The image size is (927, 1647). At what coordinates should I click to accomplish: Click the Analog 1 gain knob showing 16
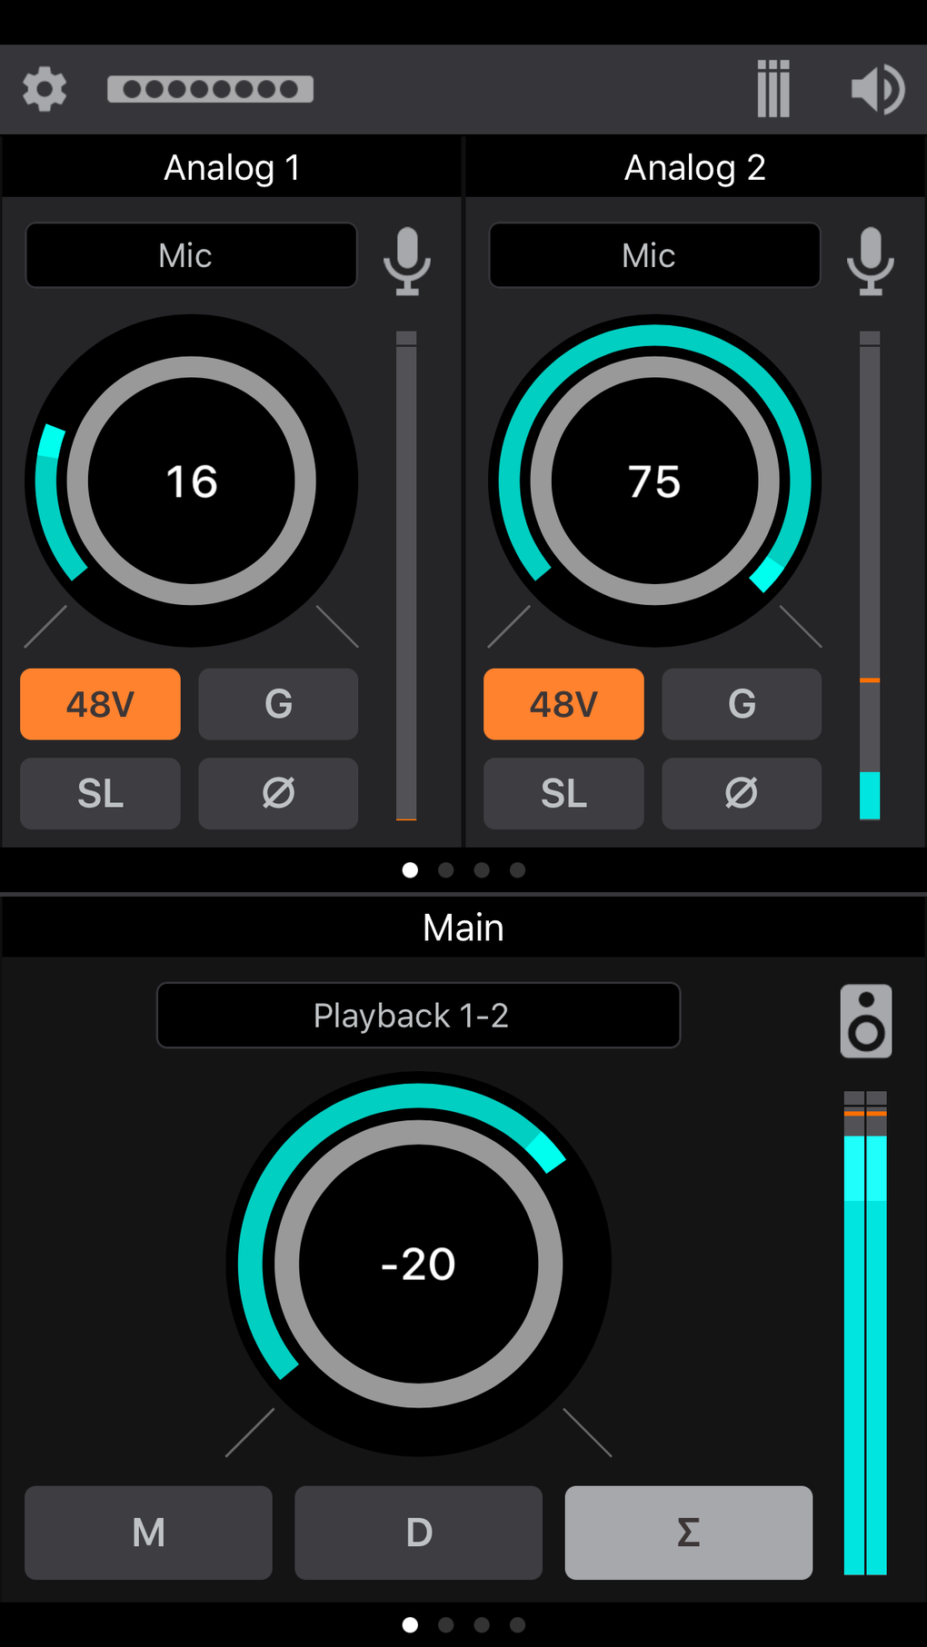(191, 481)
